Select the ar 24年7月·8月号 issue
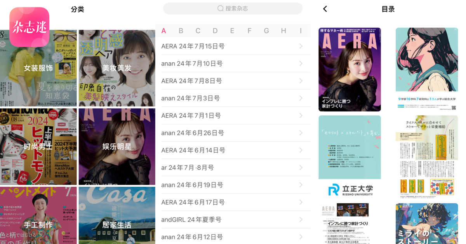The image size is (466, 244). [x=188, y=168]
